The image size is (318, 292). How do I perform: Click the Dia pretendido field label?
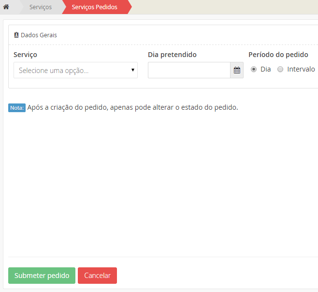pos(172,55)
